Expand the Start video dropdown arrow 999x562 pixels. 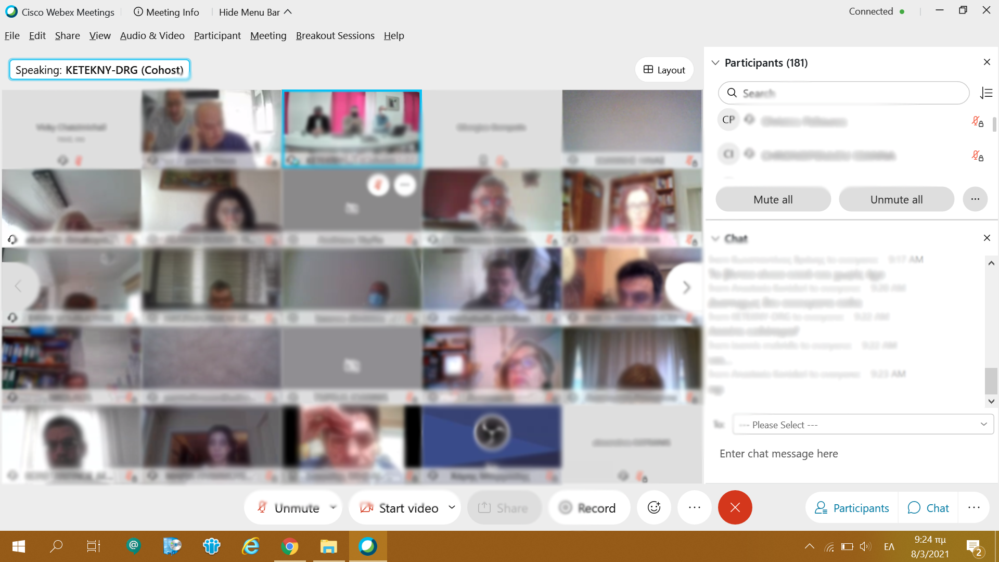(452, 508)
